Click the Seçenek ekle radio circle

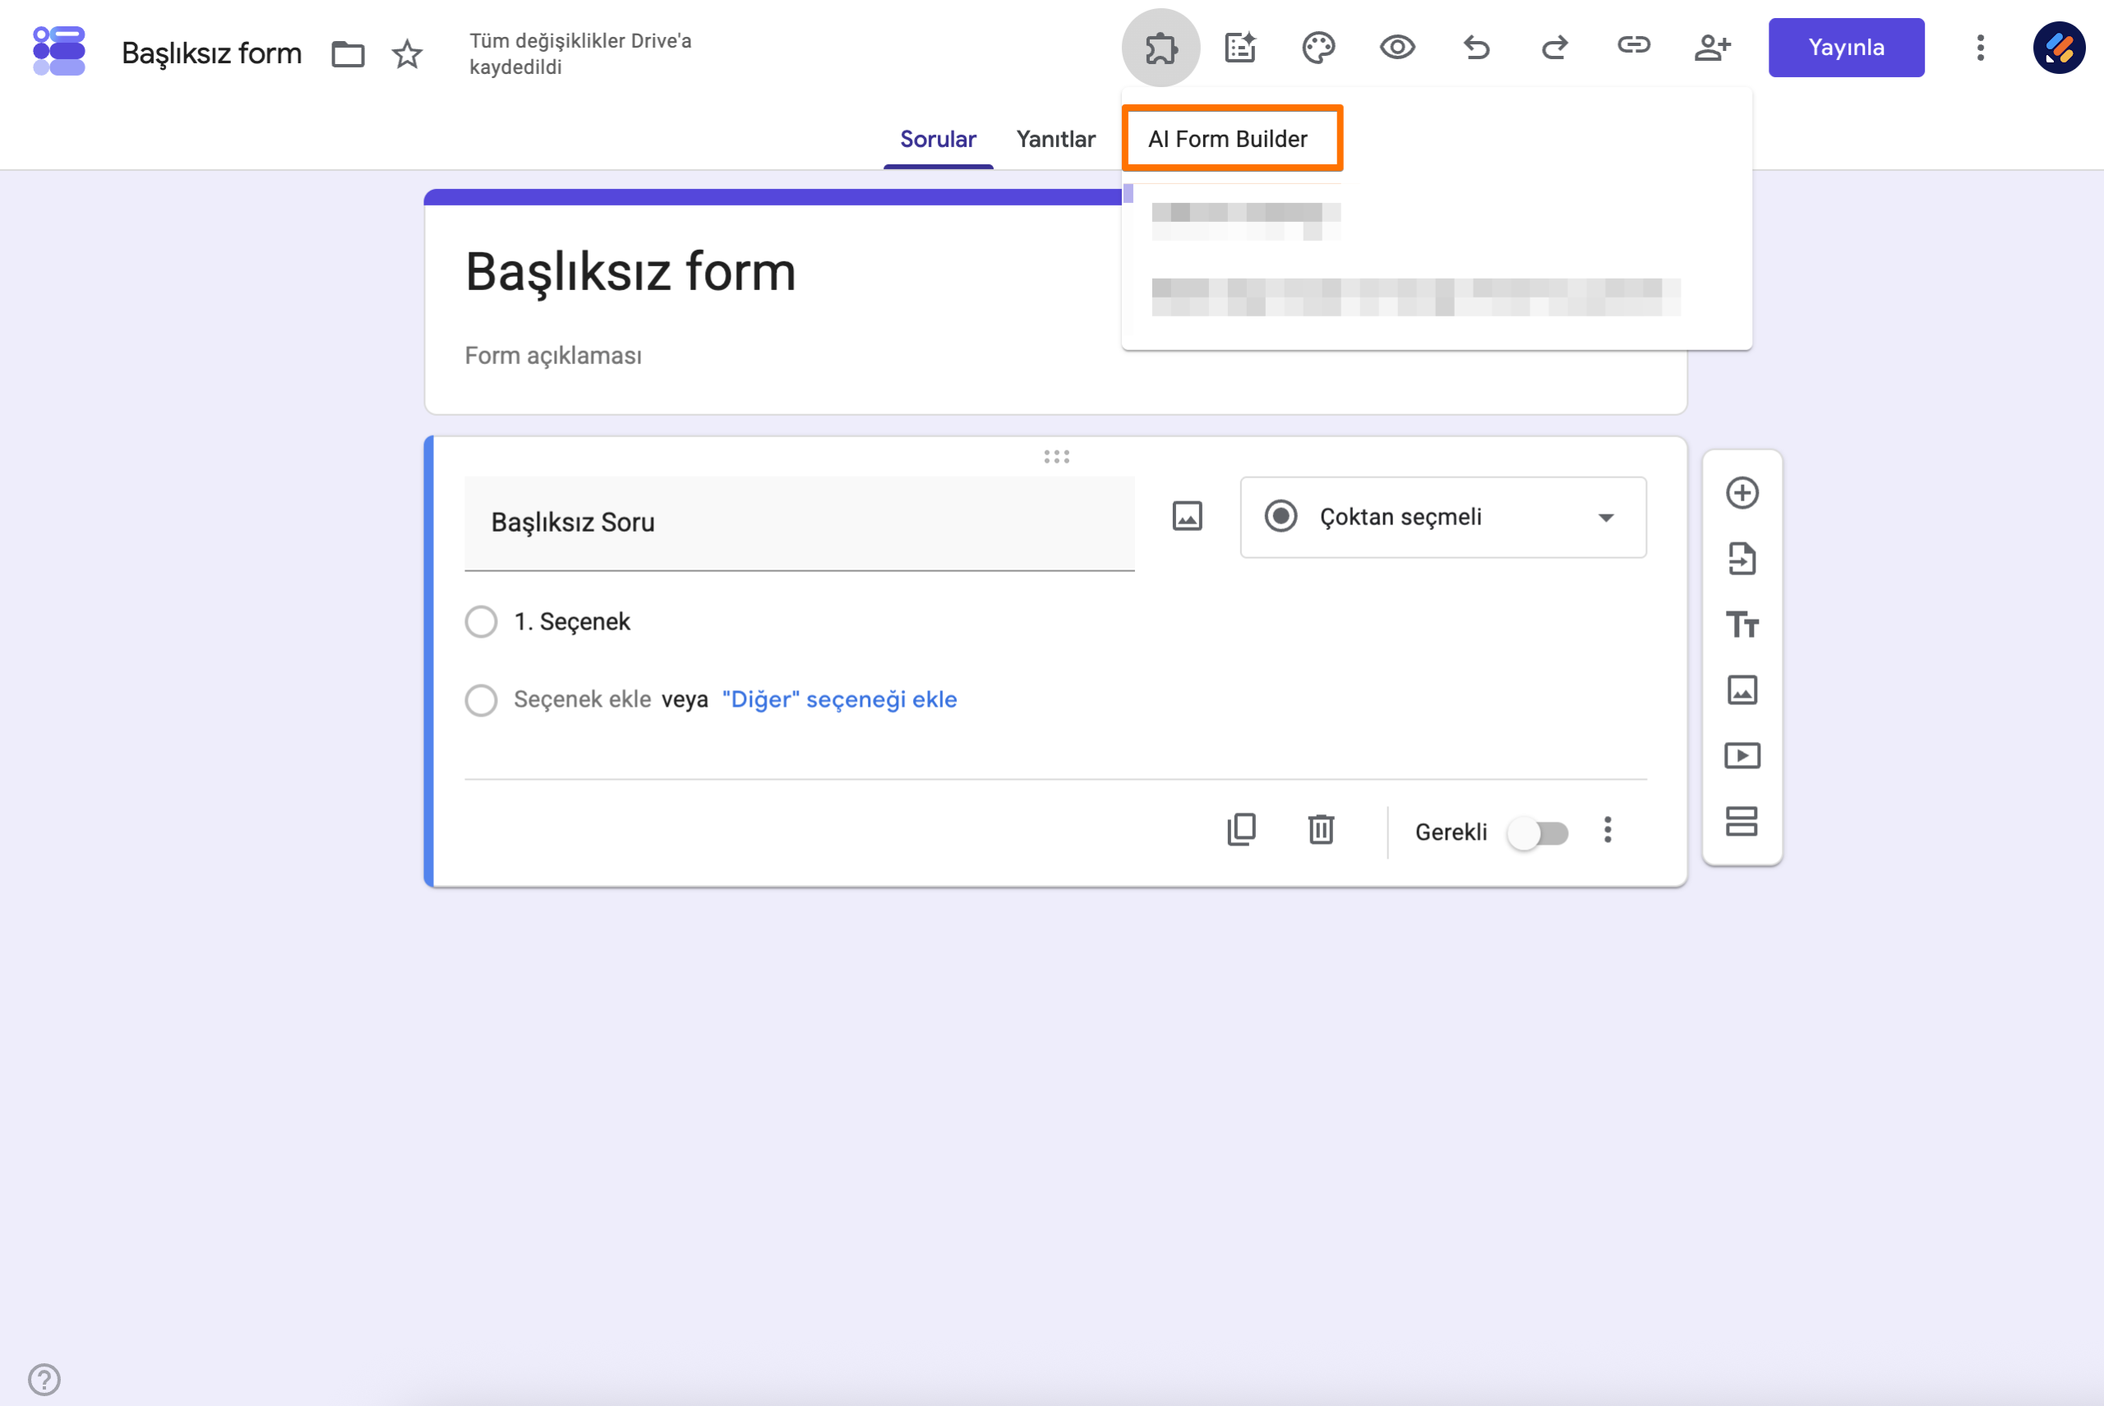[x=481, y=699]
